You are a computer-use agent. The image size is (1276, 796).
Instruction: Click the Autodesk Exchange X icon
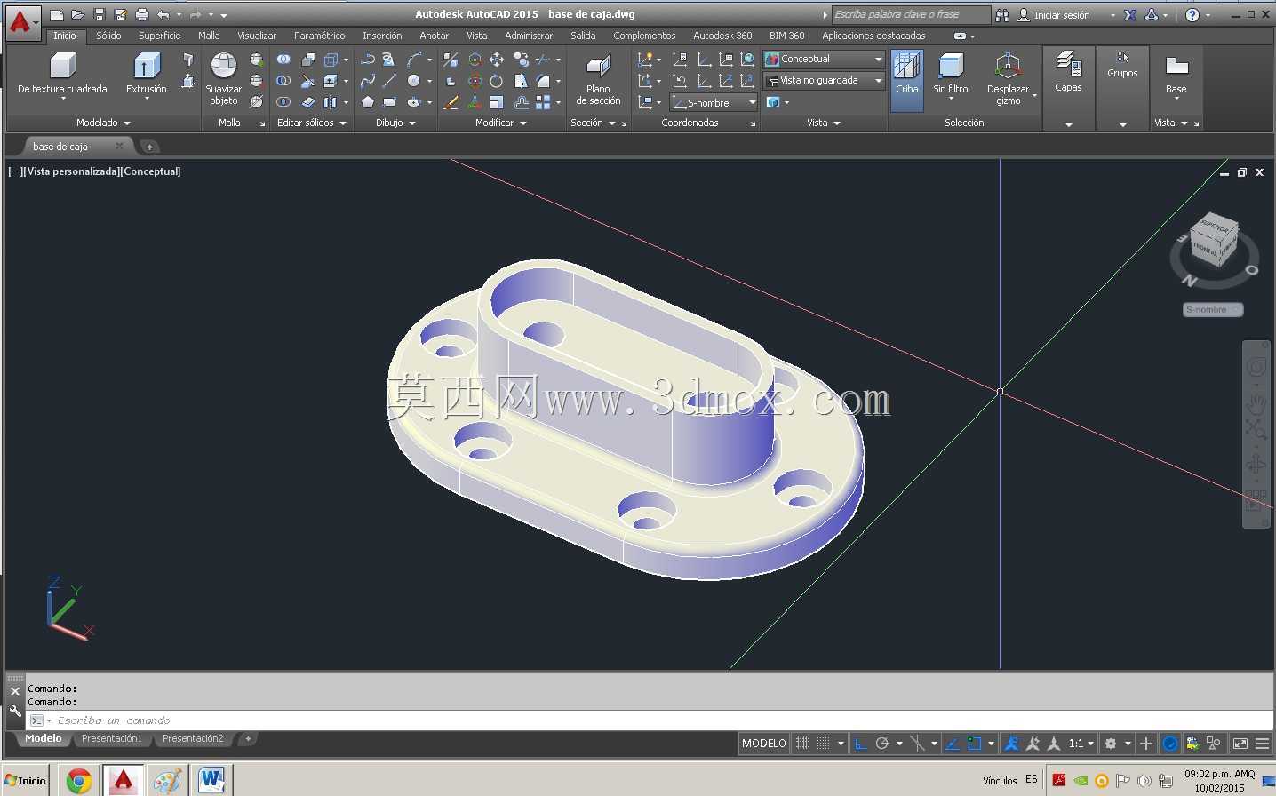tap(1130, 14)
